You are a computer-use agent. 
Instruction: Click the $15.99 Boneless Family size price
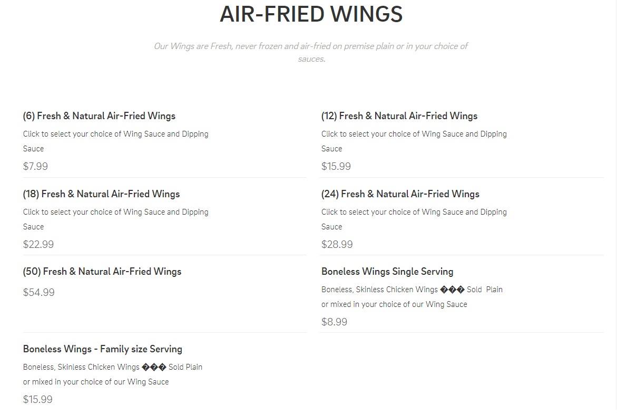pyautogui.click(x=37, y=400)
